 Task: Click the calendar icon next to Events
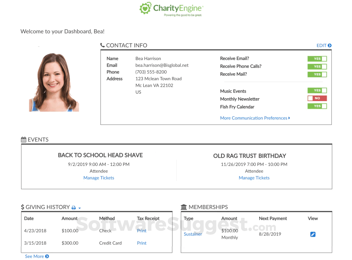click(23, 139)
